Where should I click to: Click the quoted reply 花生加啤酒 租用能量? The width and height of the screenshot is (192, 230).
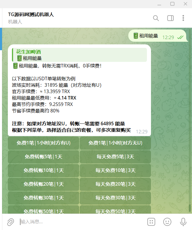coord(79,55)
